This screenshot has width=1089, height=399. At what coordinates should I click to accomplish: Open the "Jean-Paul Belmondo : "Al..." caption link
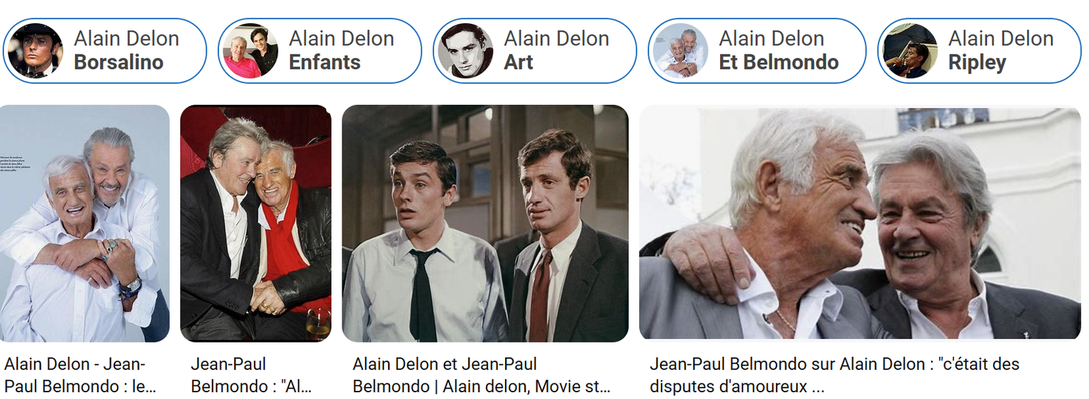[x=251, y=375]
